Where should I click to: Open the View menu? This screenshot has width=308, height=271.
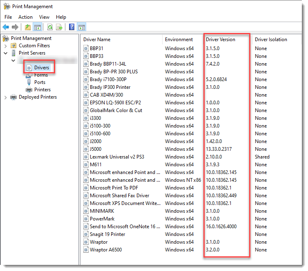pyautogui.click(x=44, y=17)
